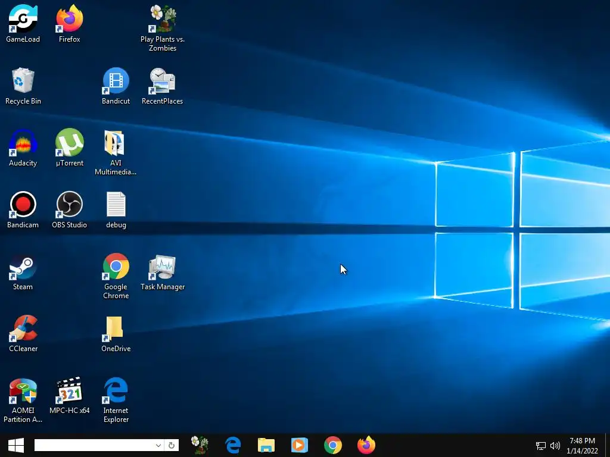Open Google Chrome from the taskbar
The height and width of the screenshot is (457, 610).
point(332,445)
